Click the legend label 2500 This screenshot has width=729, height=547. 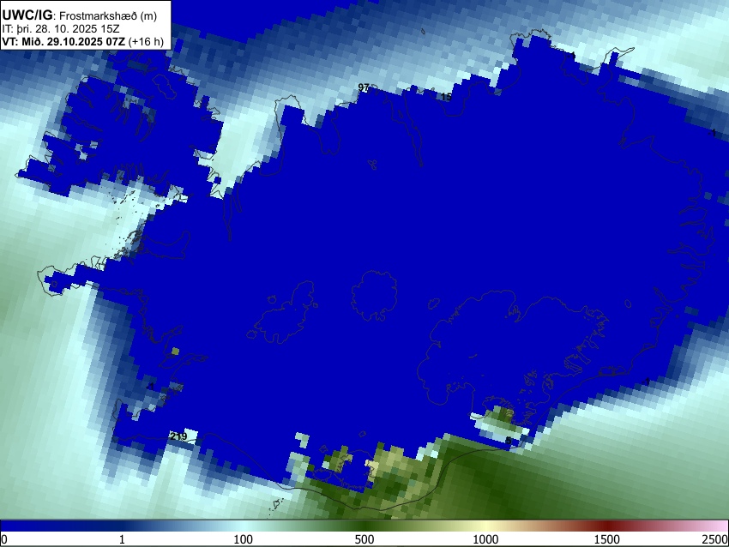pos(715,539)
